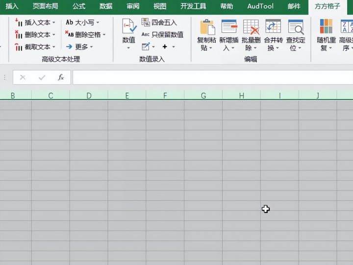Image resolution: width=353 pixels, height=265 pixels.
Task: Click the 合并转换 (merge convert) icon
Action: coord(273,27)
